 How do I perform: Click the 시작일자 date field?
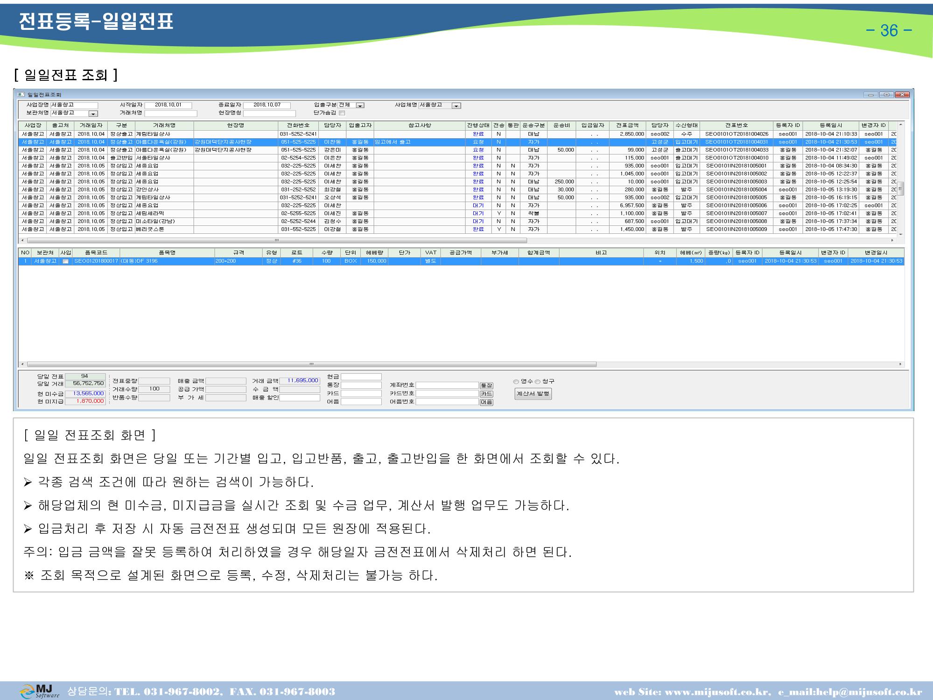click(168, 105)
